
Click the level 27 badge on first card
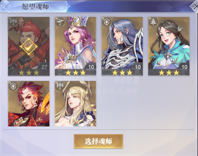44,67
